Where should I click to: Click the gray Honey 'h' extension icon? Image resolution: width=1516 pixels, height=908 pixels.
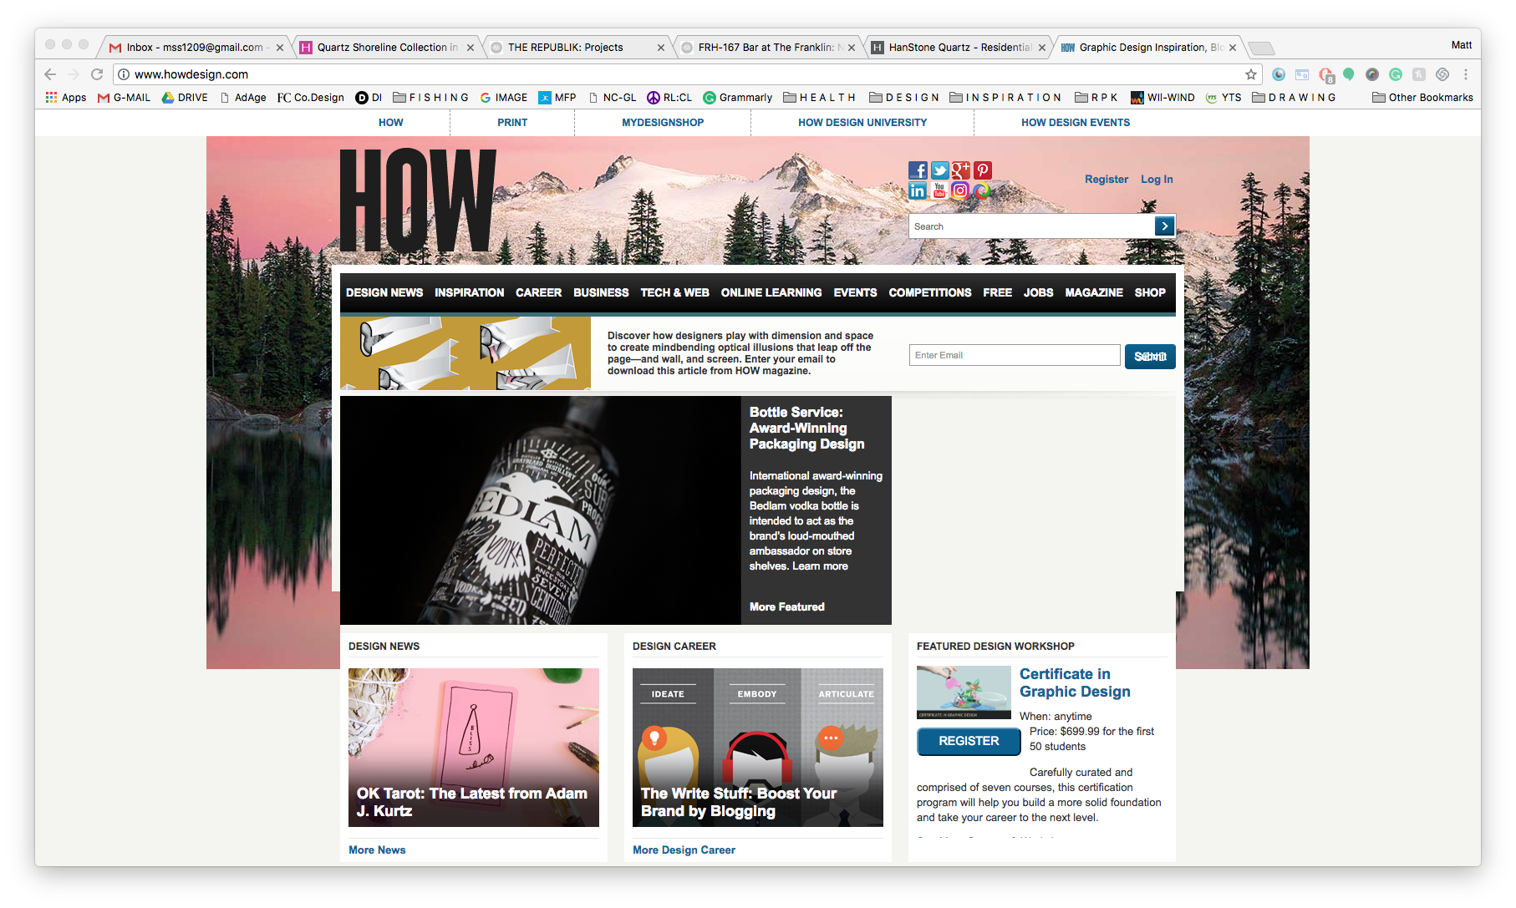pos(1419,74)
